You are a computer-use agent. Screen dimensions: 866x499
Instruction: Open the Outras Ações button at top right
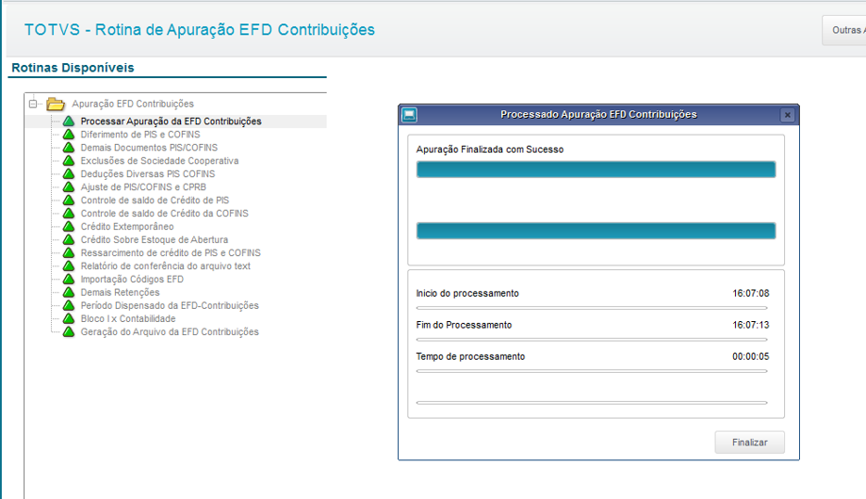click(x=845, y=30)
